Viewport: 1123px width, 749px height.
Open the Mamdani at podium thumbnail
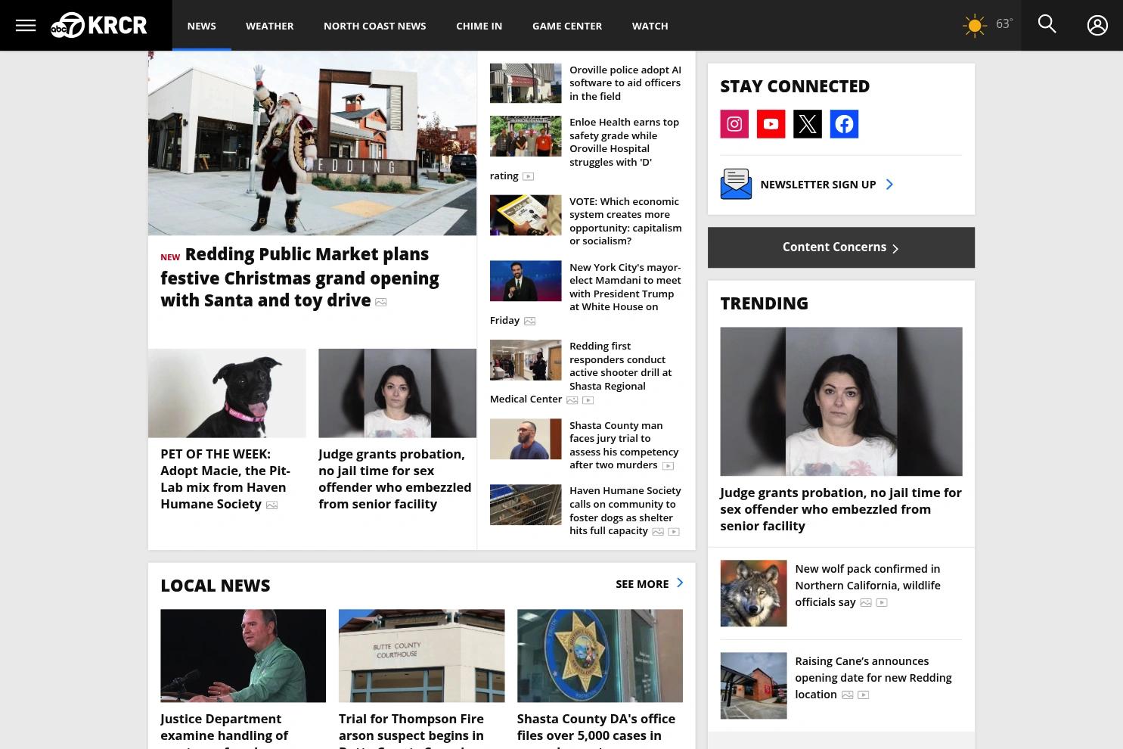pyautogui.click(x=526, y=281)
